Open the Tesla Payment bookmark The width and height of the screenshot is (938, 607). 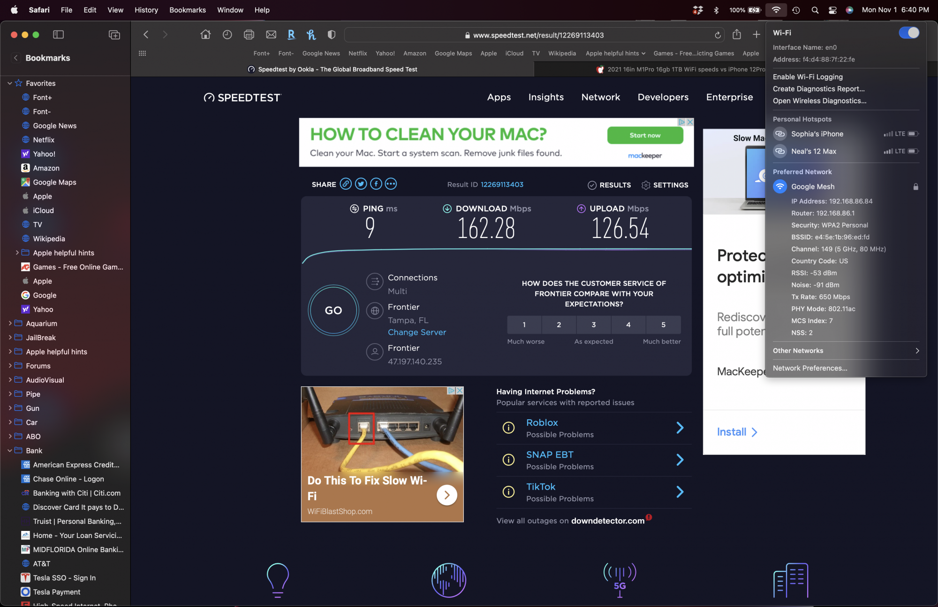(x=57, y=592)
